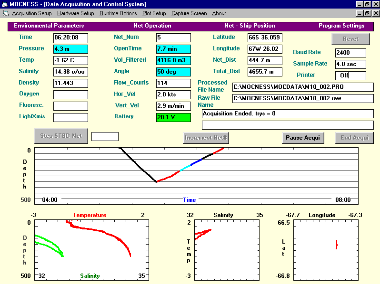The width and height of the screenshot is (380, 284).
Task: Open the Plot Setup menu
Action: click(154, 13)
